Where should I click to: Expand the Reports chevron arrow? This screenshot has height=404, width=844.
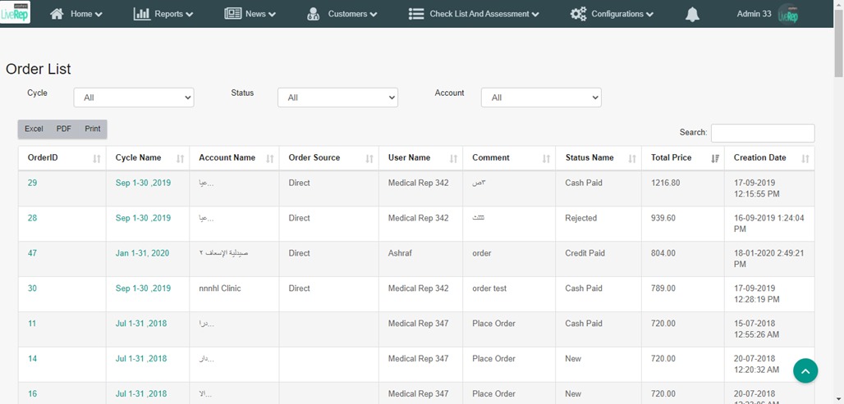189,15
